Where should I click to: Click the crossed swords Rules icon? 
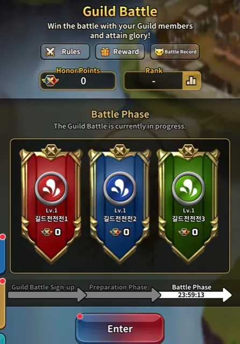50,52
